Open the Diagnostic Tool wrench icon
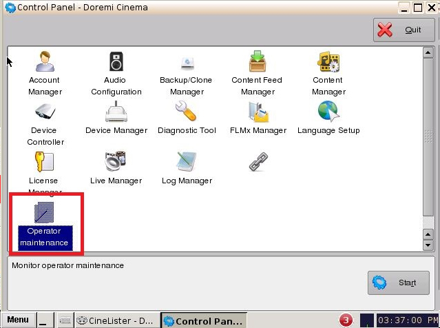 185,111
